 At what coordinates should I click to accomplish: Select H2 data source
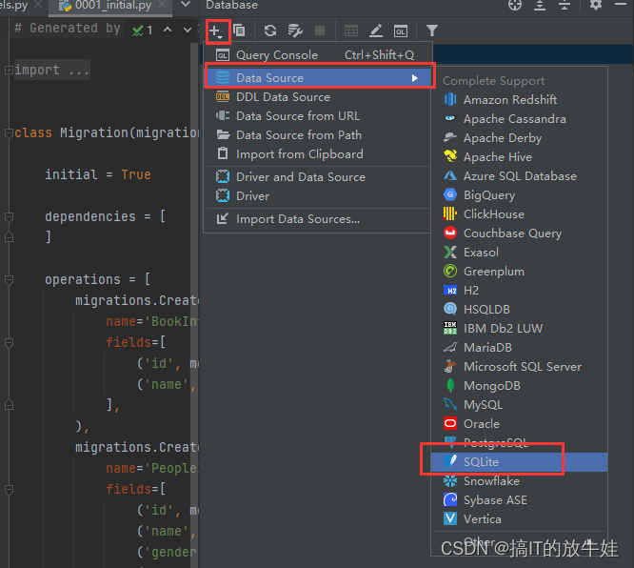click(520, 291)
